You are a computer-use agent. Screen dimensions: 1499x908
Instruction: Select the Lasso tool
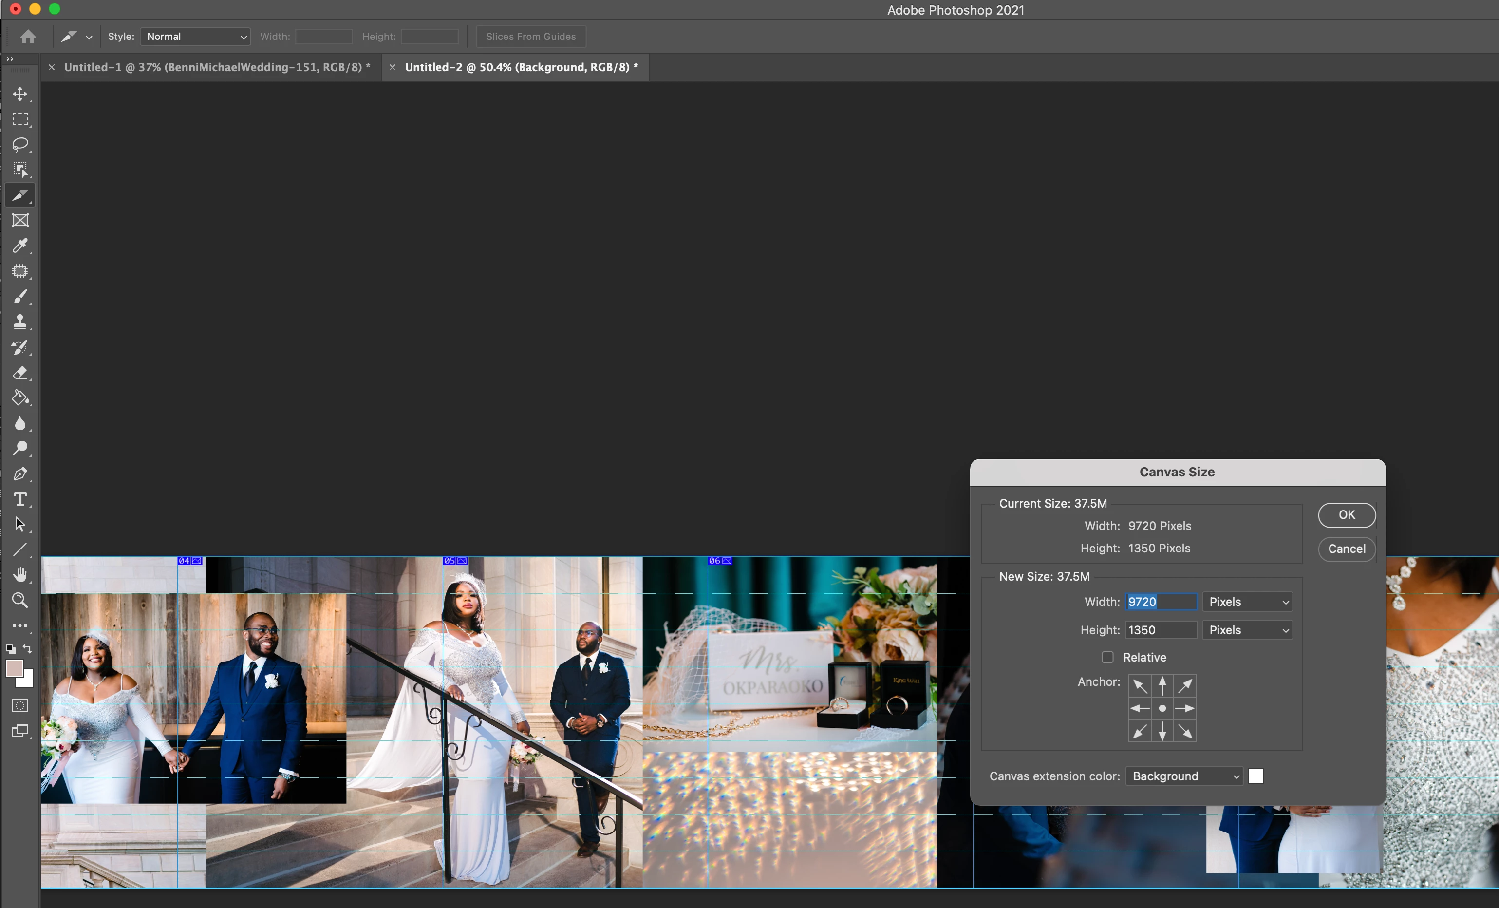click(x=20, y=144)
